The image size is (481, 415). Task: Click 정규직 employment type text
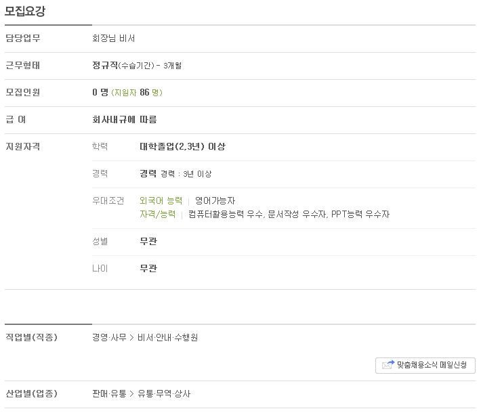pyautogui.click(x=105, y=65)
